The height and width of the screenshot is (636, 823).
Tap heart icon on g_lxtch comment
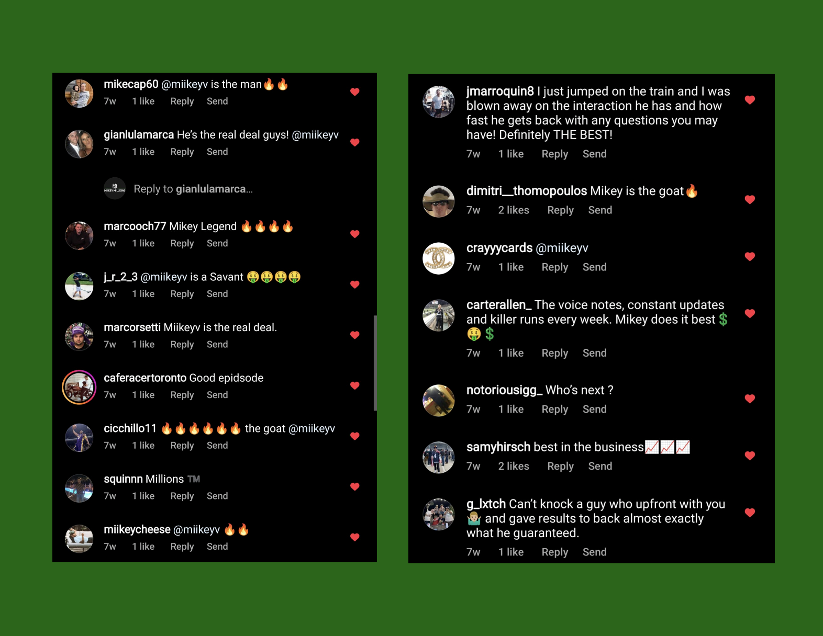[x=750, y=513]
